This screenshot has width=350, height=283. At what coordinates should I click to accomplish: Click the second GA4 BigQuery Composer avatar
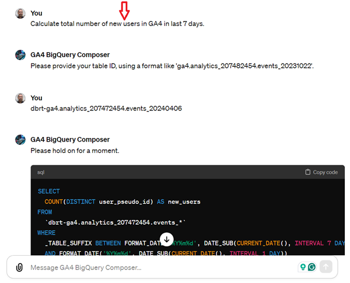point(20,140)
